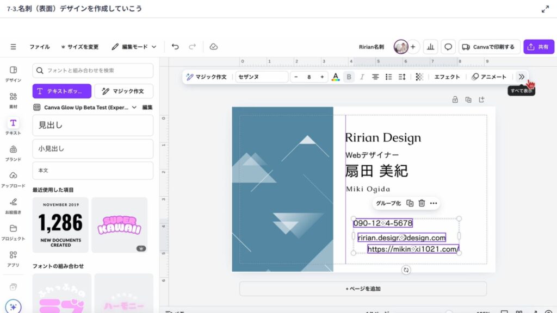
Task: Add a テキストボックス text box
Action: tap(62, 91)
